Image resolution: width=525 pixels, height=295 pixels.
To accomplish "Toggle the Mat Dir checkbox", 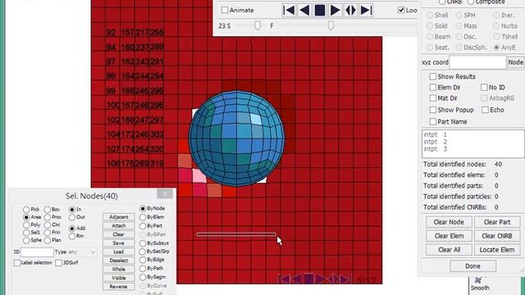I will click(x=432, y=98).
